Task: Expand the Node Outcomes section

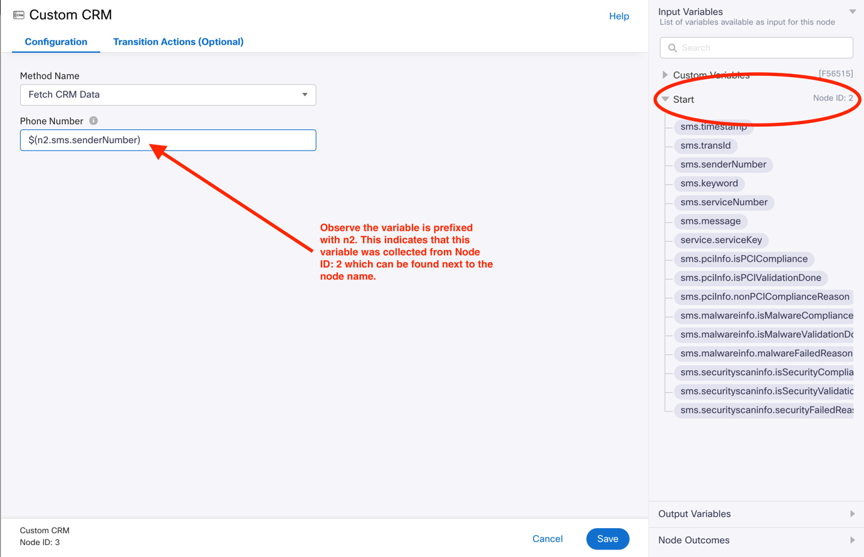Action: coord(756,540)
